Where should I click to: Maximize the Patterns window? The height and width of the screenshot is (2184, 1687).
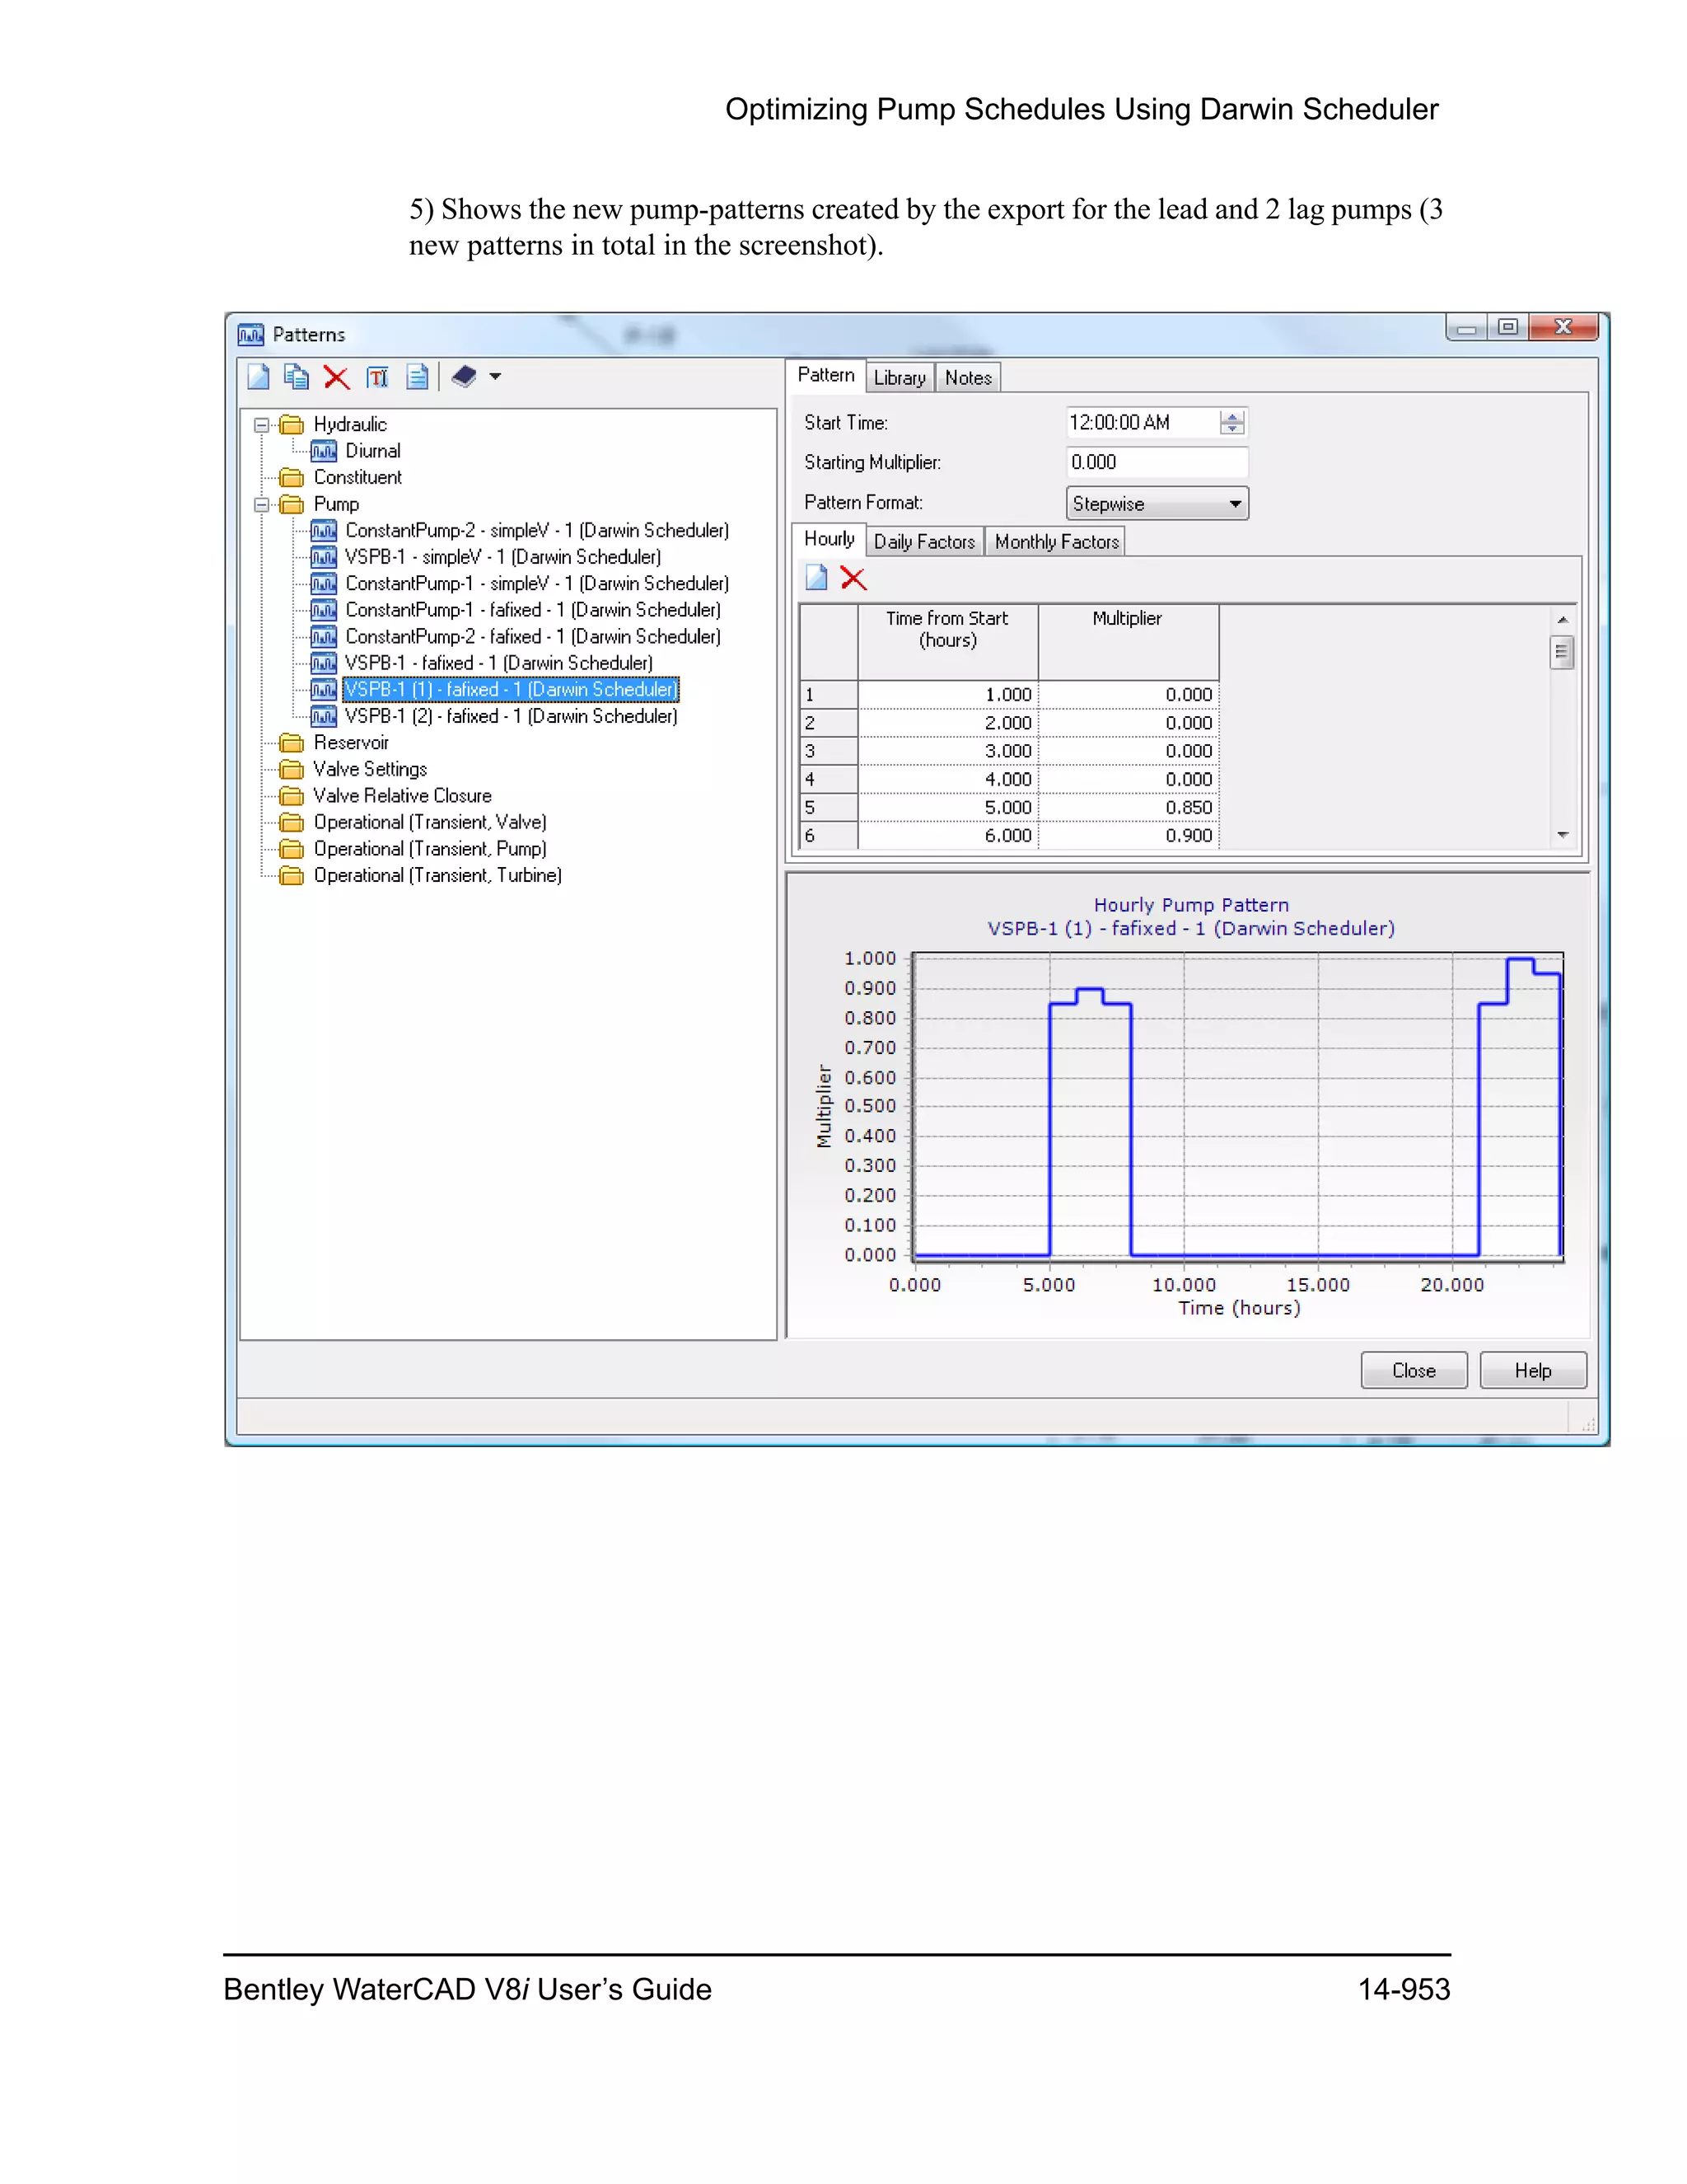[x=1508, y=328]
